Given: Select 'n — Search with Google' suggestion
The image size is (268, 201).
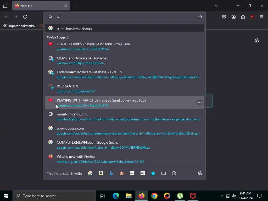Looking at the screenshot, I should (x=124, y=28).
